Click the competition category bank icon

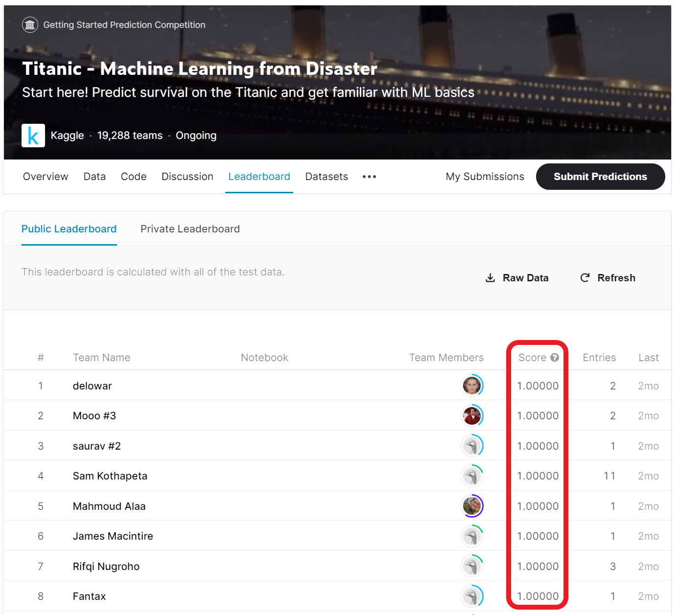30,24
